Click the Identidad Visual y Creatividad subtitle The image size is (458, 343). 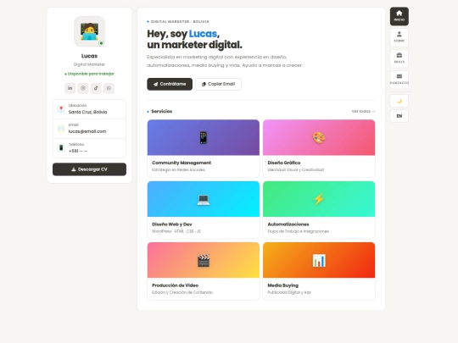pos(296,169)
